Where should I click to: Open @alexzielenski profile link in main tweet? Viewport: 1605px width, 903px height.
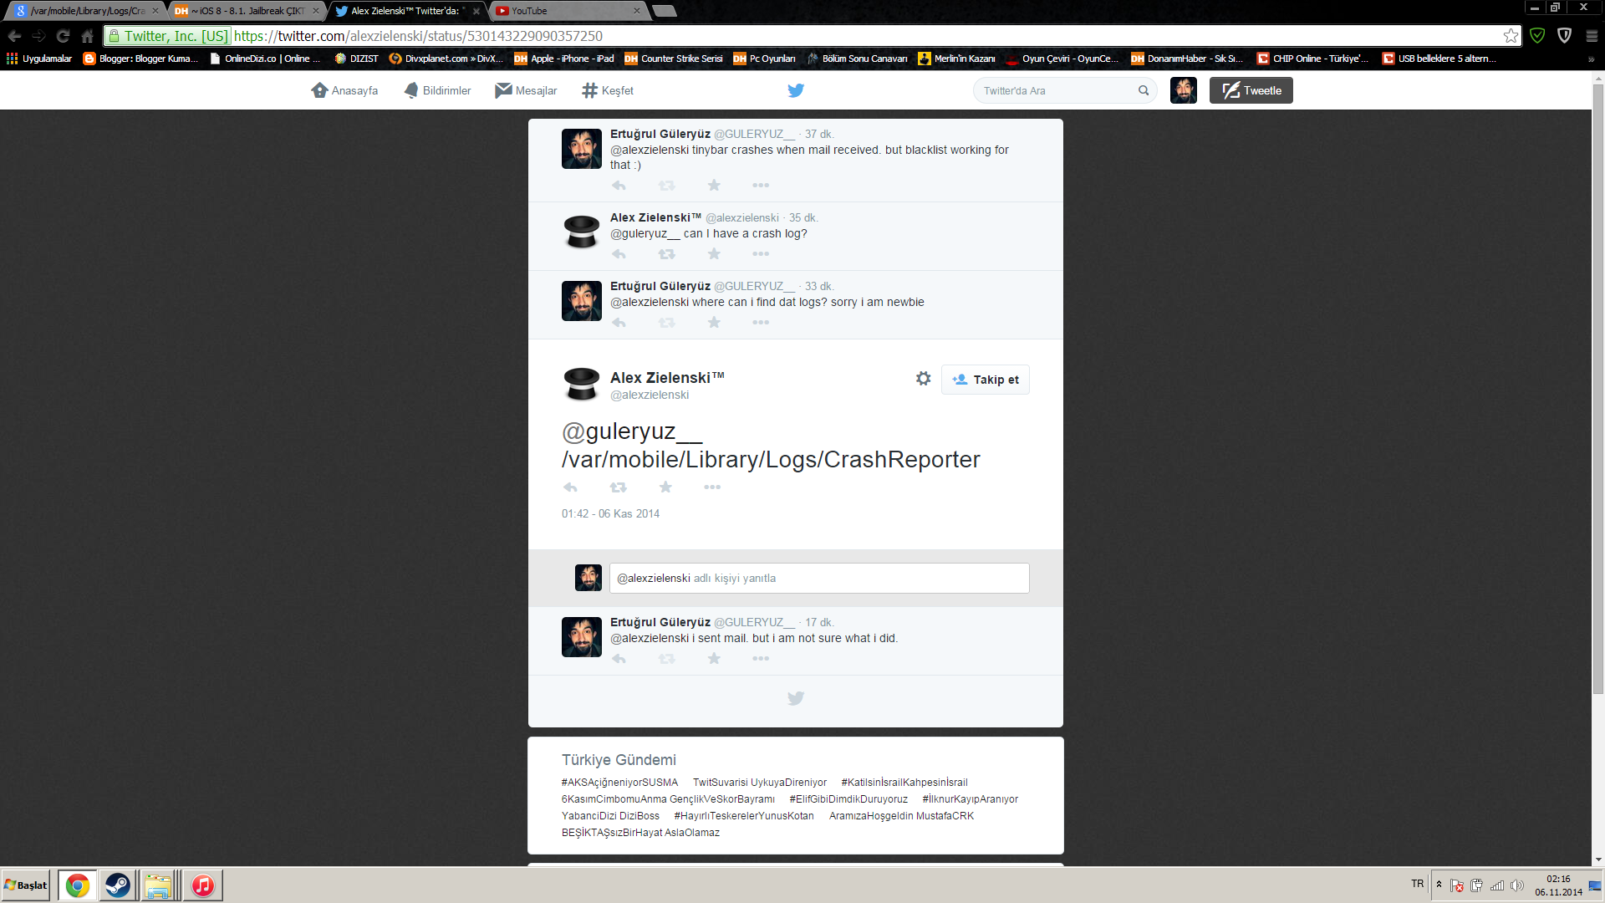(650, 395)
